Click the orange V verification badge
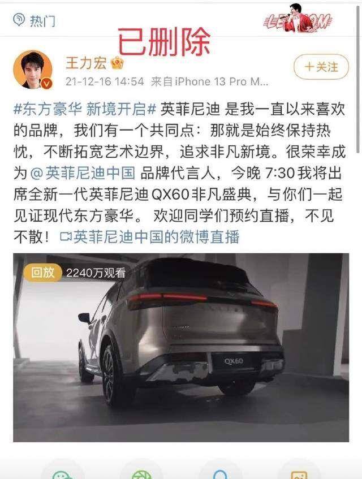Image resolution: width=362 pixels, height=479 pixels. pyautogui.click(x=47, y=83)
